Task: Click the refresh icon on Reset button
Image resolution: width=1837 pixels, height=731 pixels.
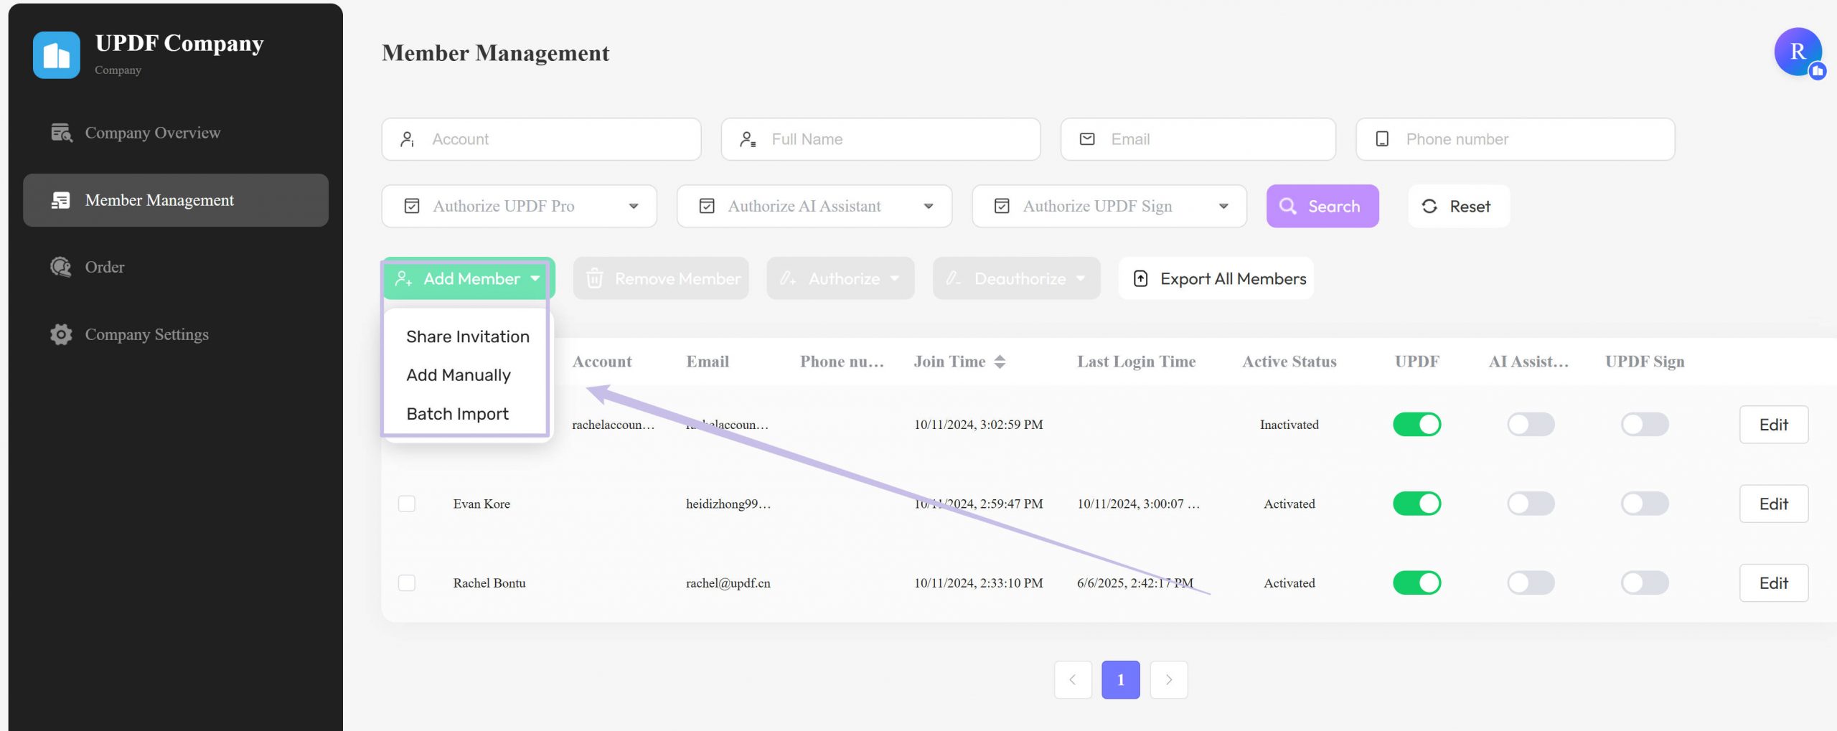Action: 1429,207
